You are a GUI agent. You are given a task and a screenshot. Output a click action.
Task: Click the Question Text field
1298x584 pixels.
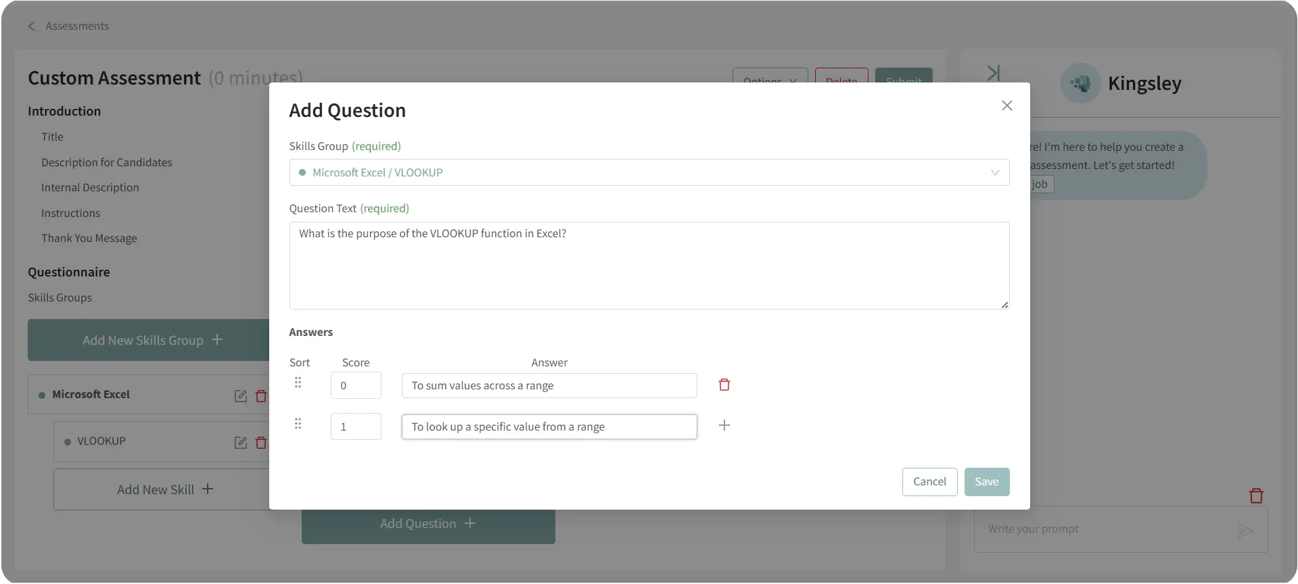click(649, 266)
